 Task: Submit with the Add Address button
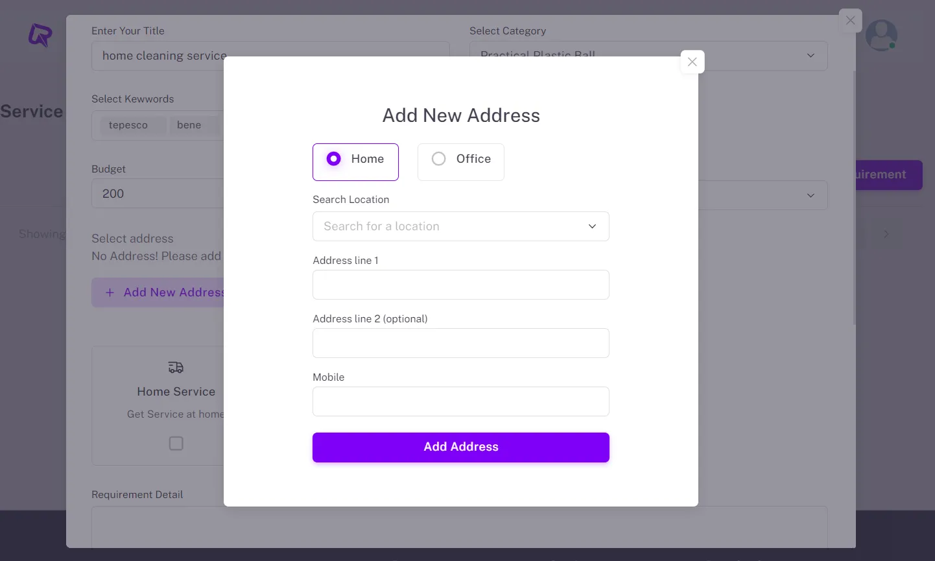pos(460,447)
